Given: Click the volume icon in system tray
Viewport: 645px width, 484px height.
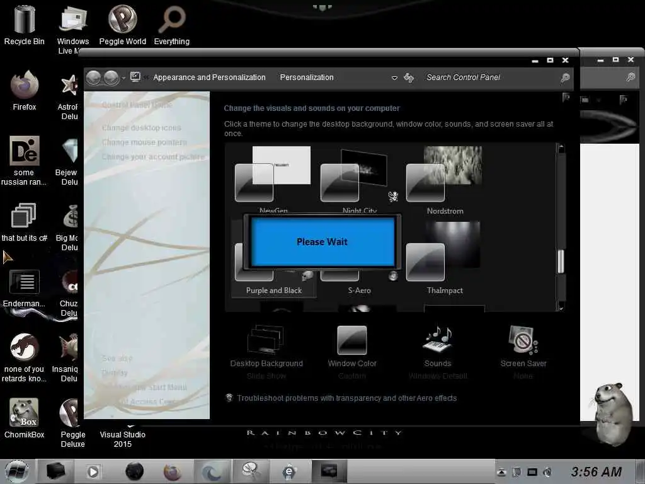Looking at the screenshot, I should click(x=547, y=472).
